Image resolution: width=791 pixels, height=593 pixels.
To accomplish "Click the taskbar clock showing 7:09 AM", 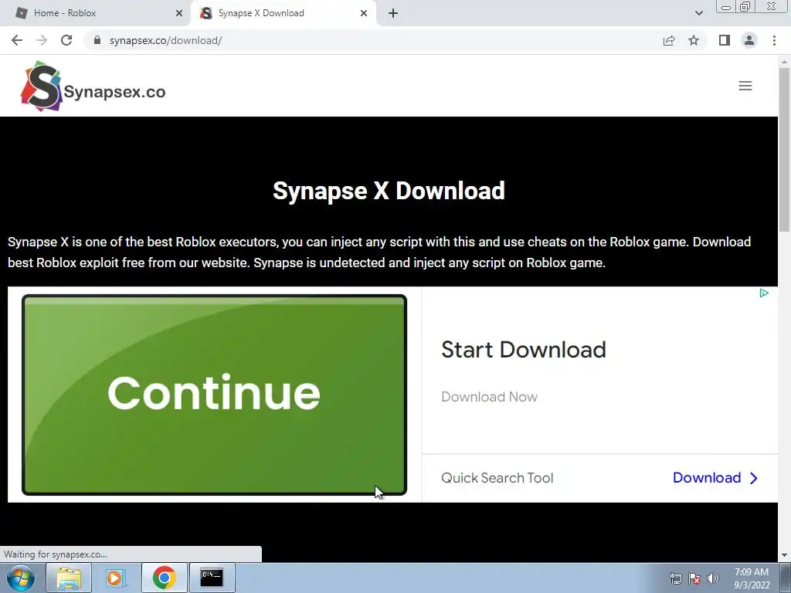I will click(x=752, y=578).
